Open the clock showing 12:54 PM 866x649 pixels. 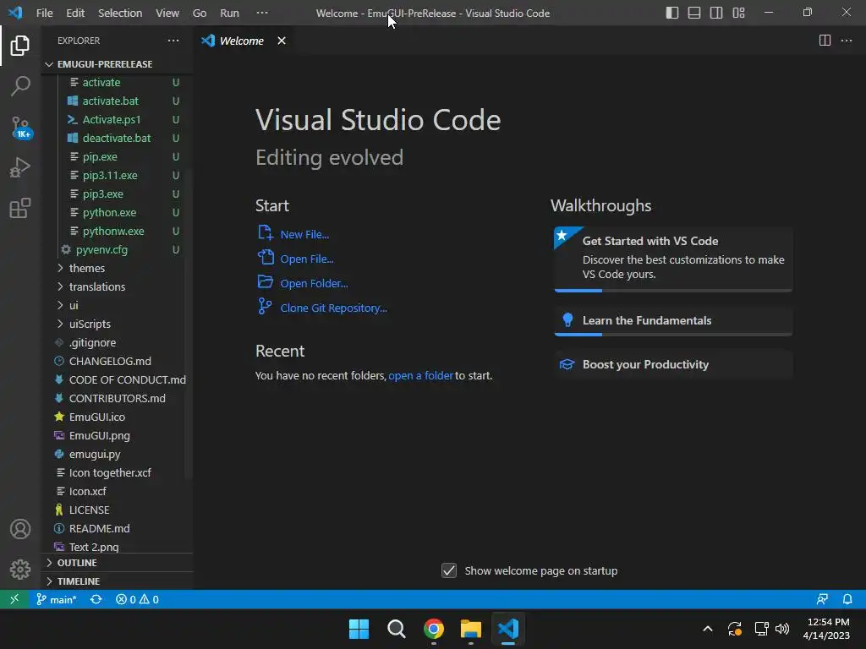point(826,629)
